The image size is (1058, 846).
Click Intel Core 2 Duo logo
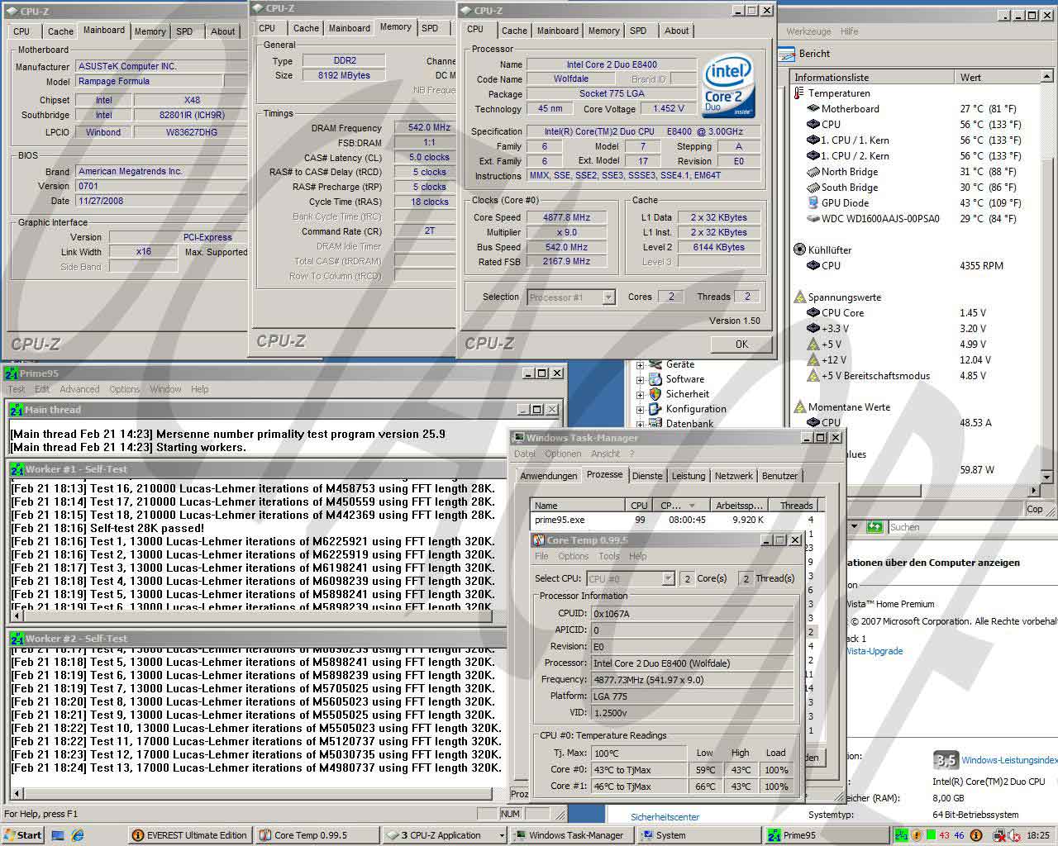point(728,86)
